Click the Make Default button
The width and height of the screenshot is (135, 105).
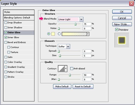pyautogui.click(x=62, y=86)
